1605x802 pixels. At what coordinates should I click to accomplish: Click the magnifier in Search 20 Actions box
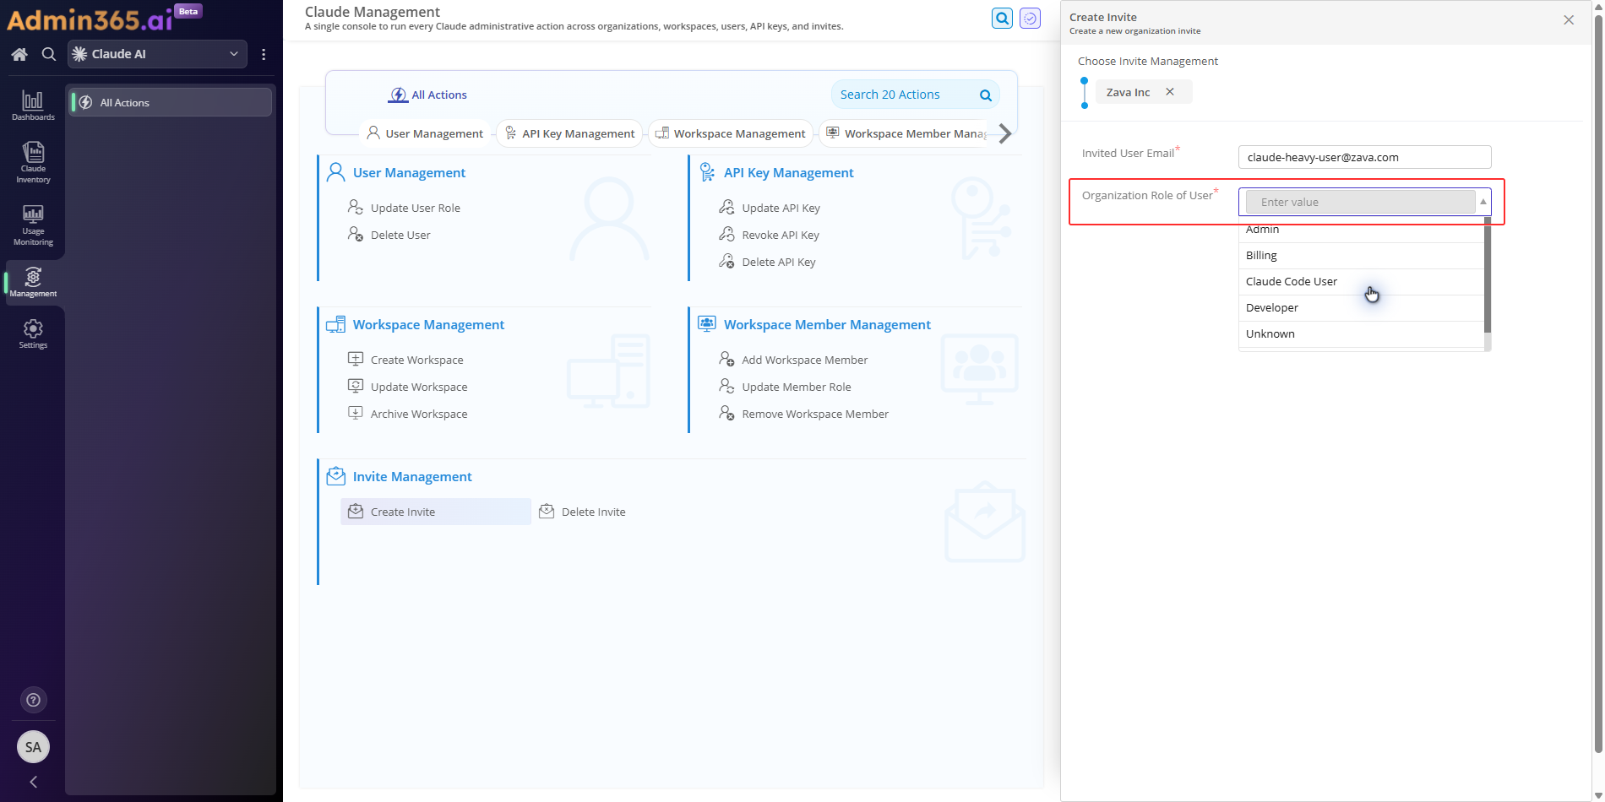click(985, 95)
